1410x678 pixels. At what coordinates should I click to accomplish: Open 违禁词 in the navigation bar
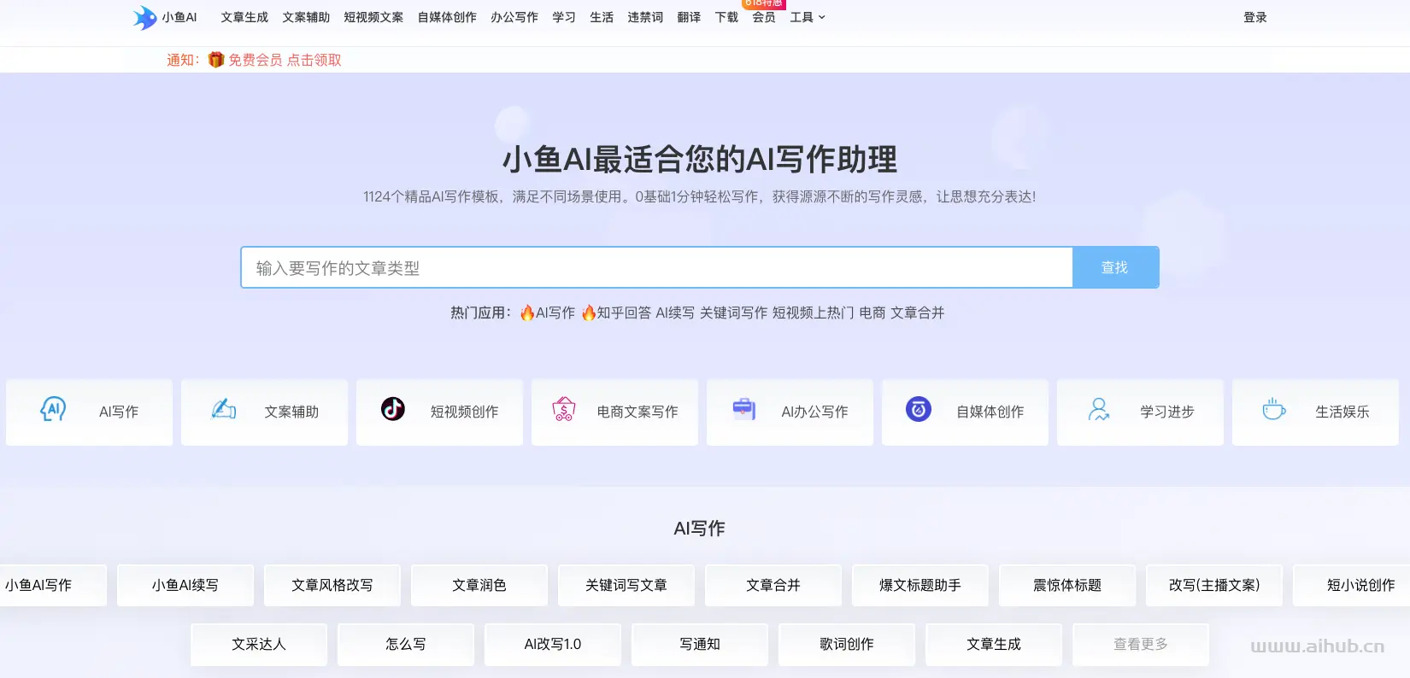(x=645, y=17)
